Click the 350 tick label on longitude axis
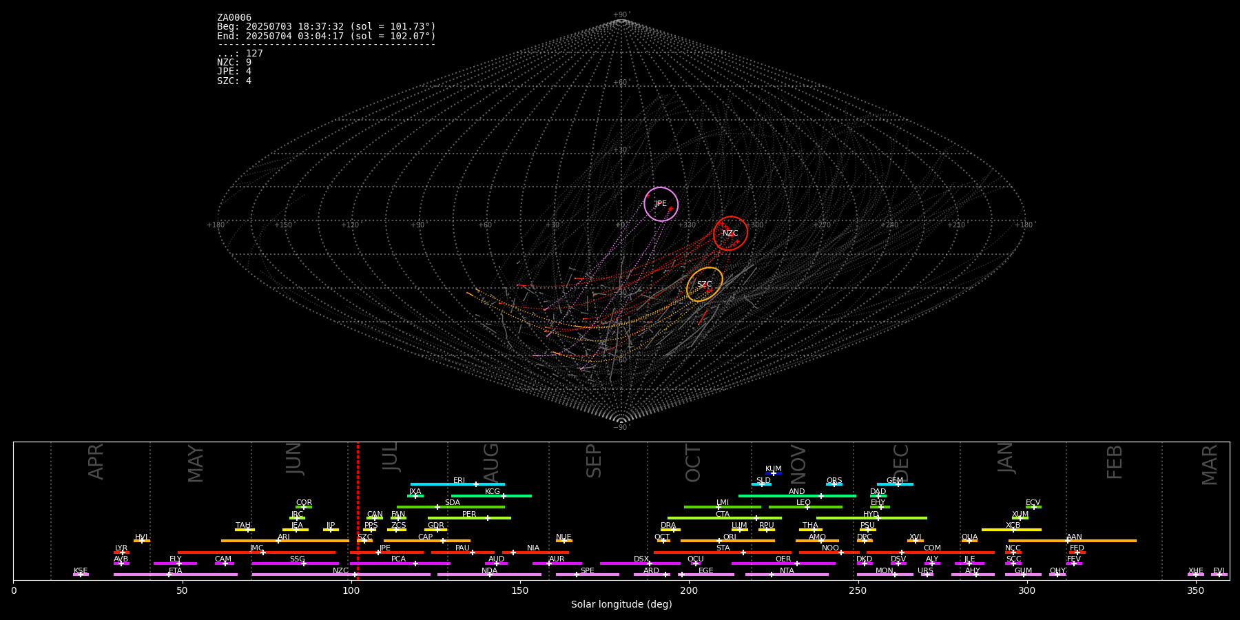Image resolution: width=1240 pixels, height=620 pixels. [x=1195, y=591]
